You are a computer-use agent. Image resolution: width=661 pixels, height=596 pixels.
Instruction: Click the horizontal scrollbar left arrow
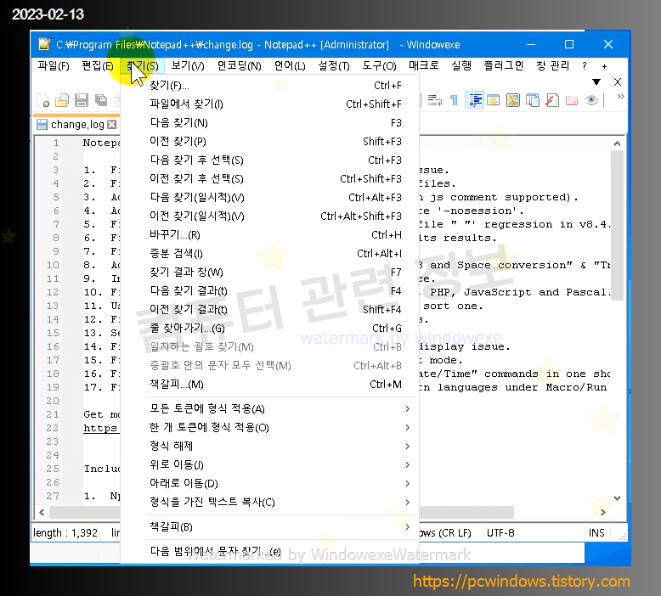click(42, 512)
